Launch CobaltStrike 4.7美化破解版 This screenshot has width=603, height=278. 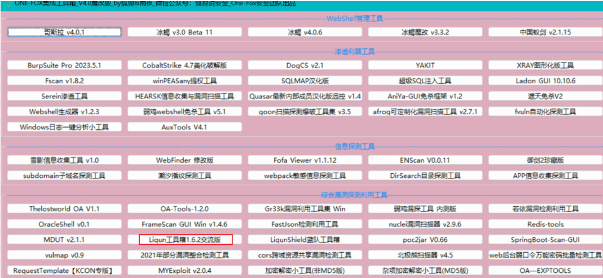(184, 65)
